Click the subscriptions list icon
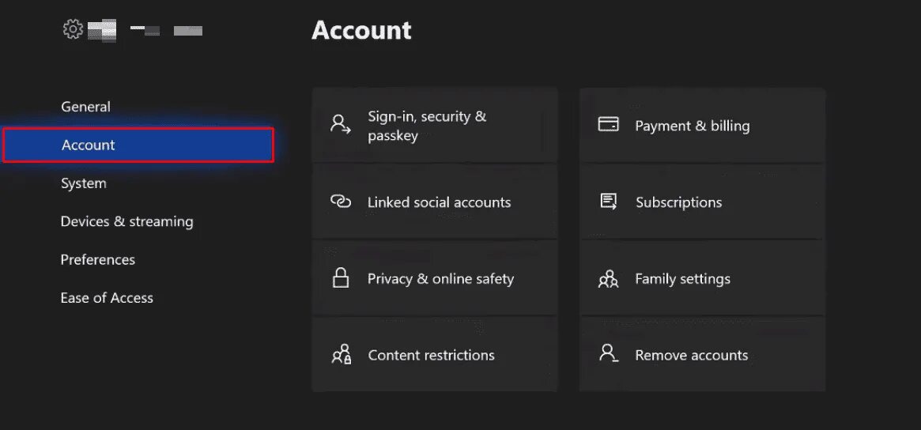Screen dimensions: 921x430 coord(608,202)
